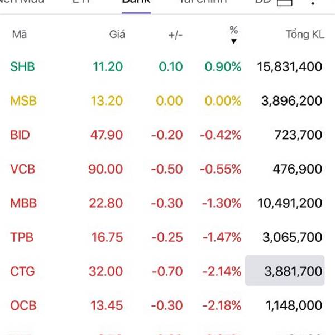Screen dimensions: 335x335
Task: Switch to the Bank tab
Action: pyautogui.click(x=136, y=2)
